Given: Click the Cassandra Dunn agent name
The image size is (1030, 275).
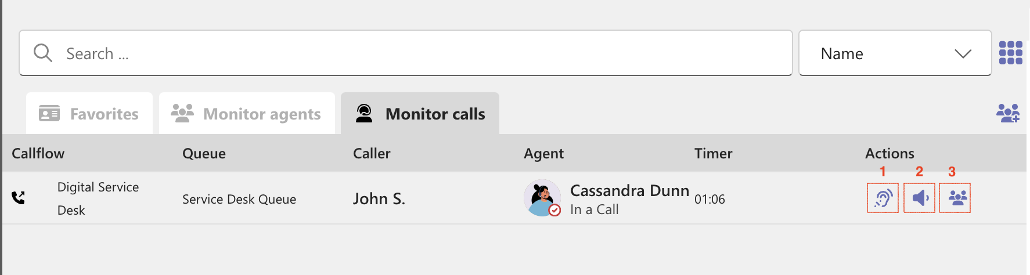Looking at the screenshot, I should click(x=629, y=190).
